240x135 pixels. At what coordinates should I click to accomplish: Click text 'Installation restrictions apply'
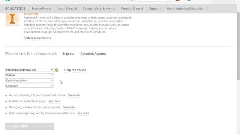(27, 101)
